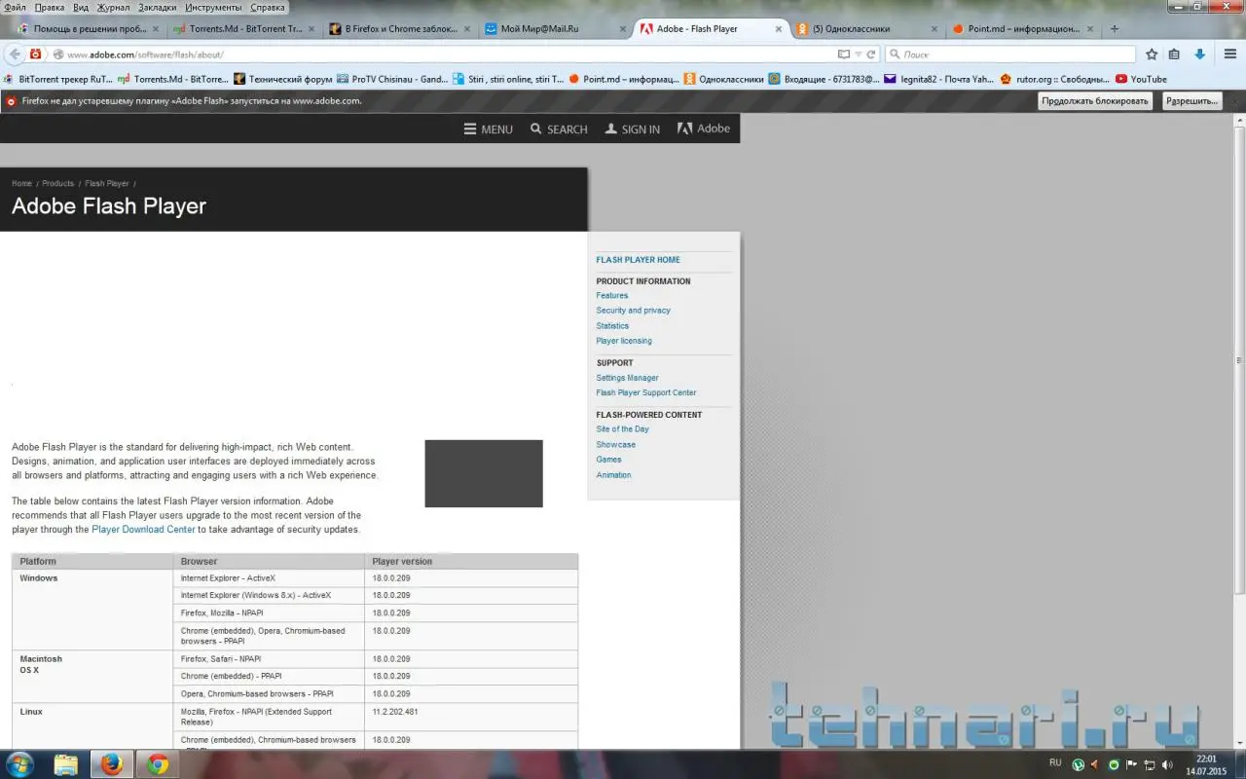Screen dimensions: 1246x779
Task: Click the Adobe logo in site header
Action: point(704,129)
